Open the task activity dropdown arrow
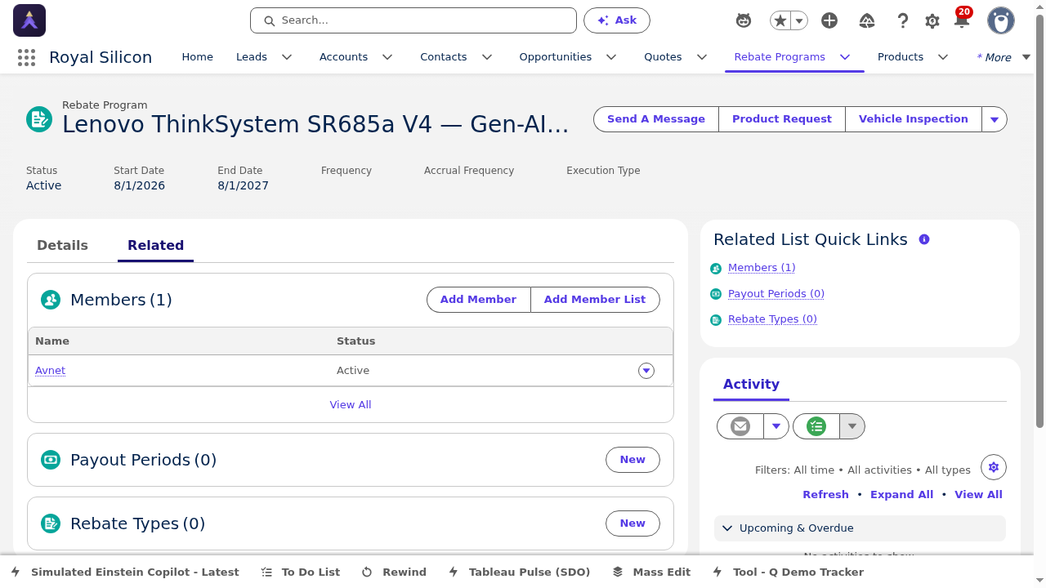This screenshot has height=588, width=1046. point(852,426)
